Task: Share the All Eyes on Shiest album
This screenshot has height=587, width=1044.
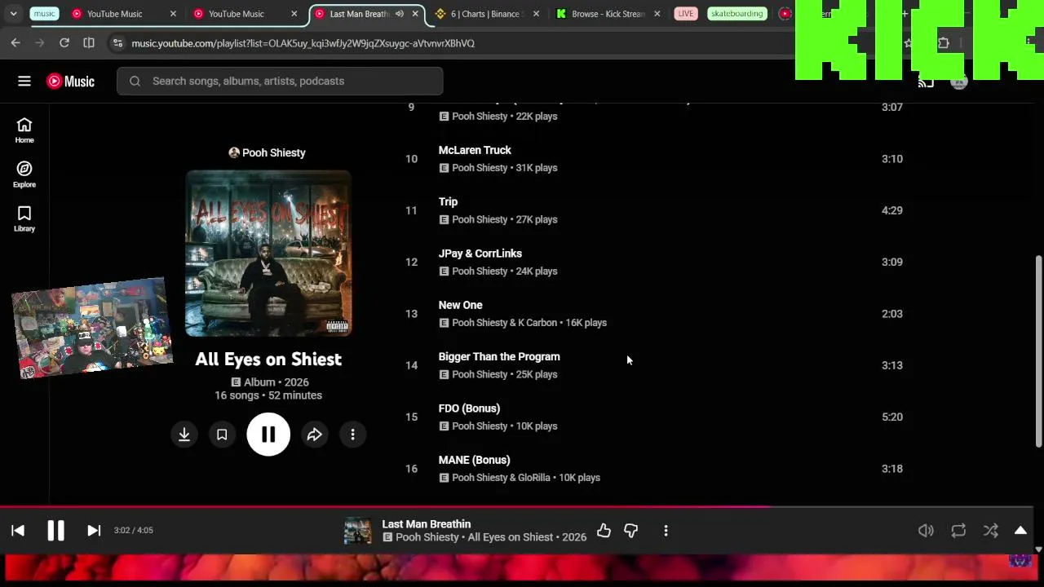Action: point(315,435)
